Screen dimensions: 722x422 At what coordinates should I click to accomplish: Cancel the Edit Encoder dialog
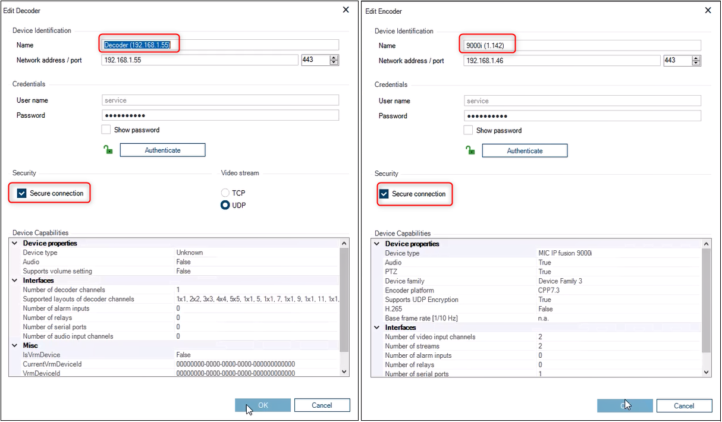(684, 406)
